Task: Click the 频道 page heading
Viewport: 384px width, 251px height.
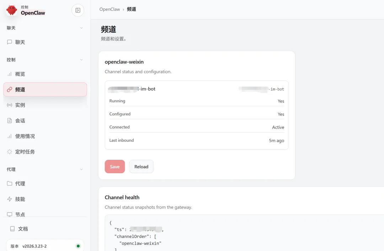Action: click(108, 29)
